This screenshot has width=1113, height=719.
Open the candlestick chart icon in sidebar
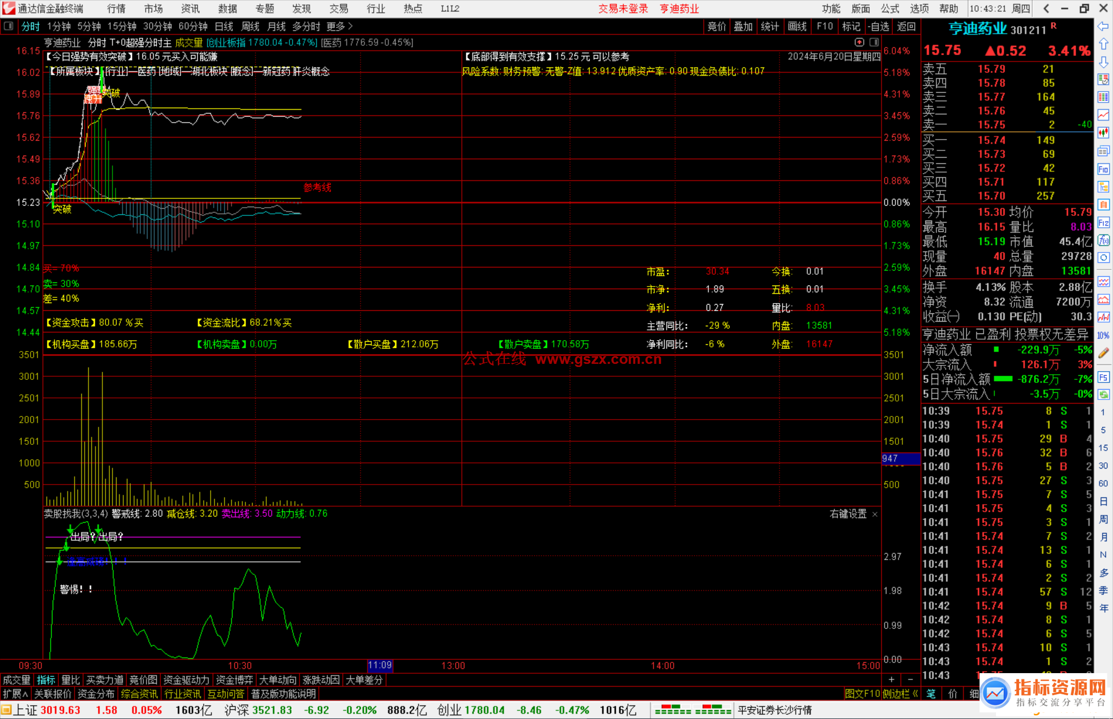[x=1103, y=133]
